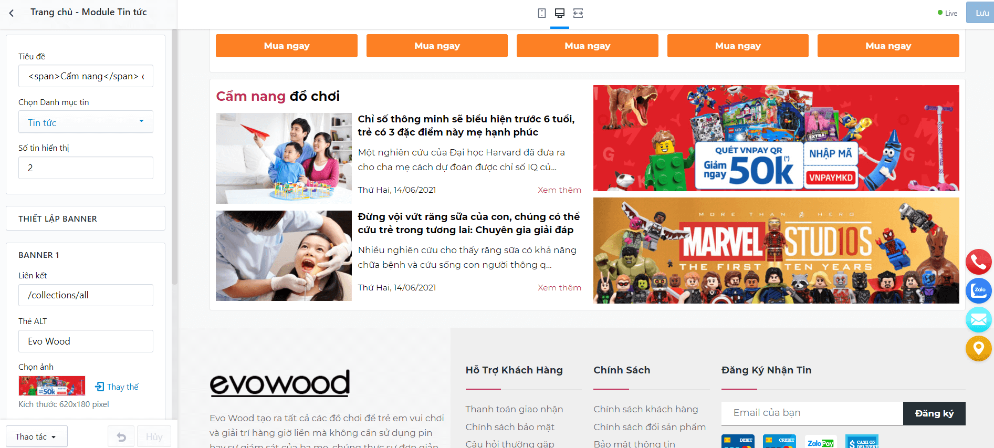Screen dimensions: 994x448
Task: Click the Email của bạn input field
Action: [812, 413]
